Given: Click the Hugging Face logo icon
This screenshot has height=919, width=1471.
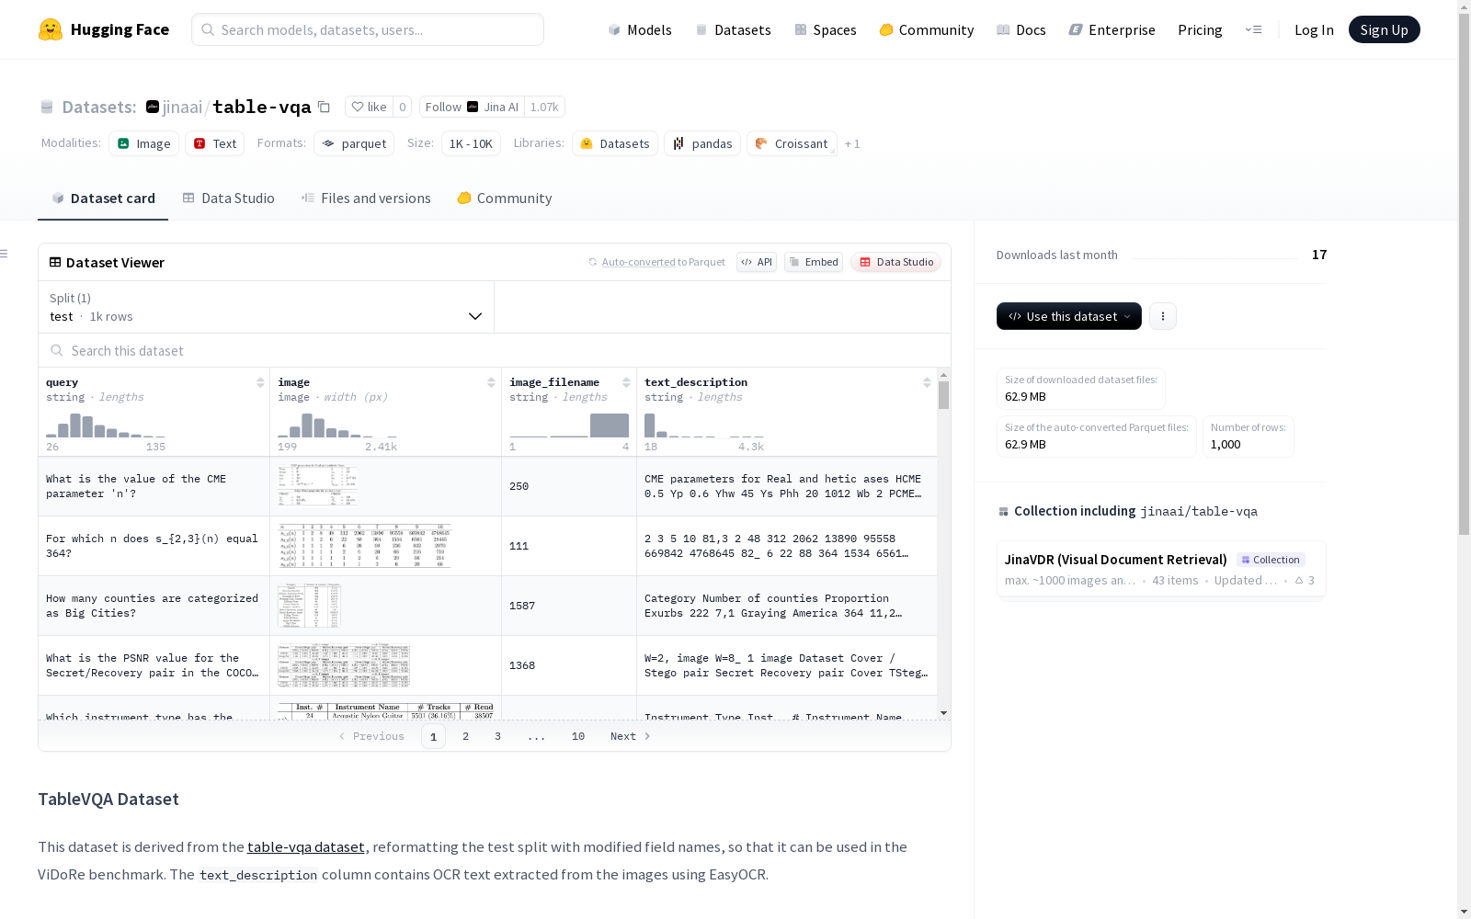Looking at the screenshot, I should [x=51, y=29].
